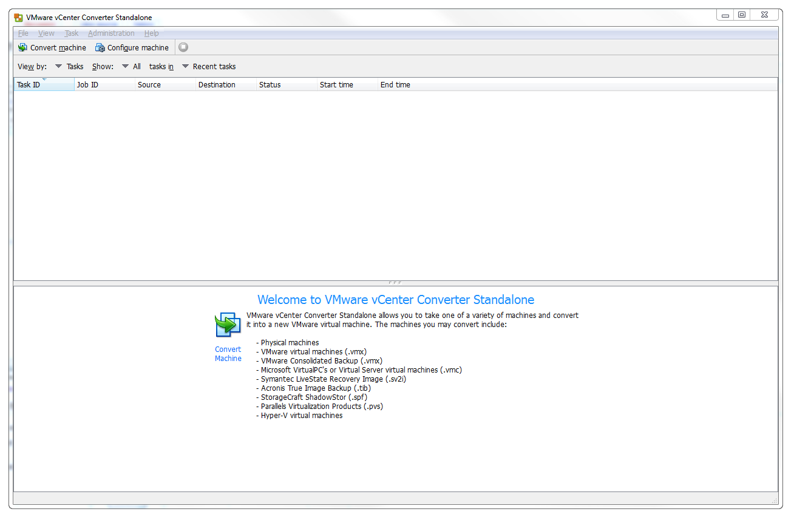Viewport: 794px width, 520px height.
Task: Click the 'tasks in' label
Action: click(161, 67)
